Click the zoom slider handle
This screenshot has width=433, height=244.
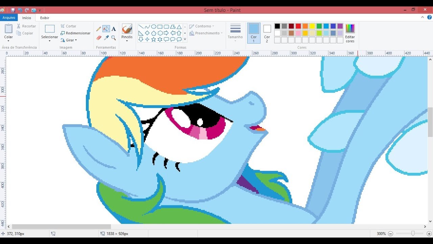tap(413, 233)
